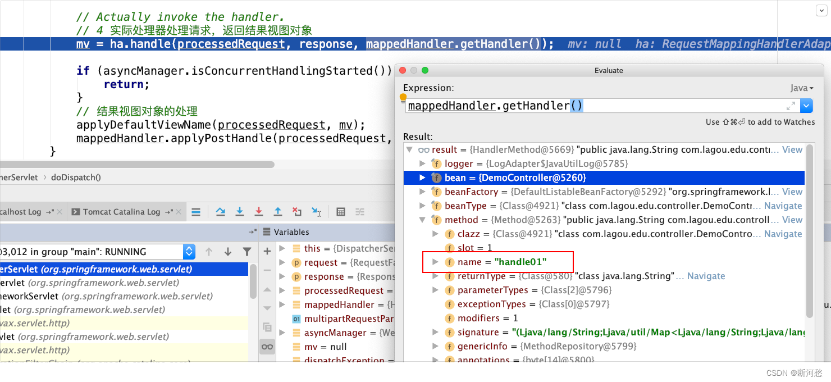Toggle the thread filter funnel icon

247,251
